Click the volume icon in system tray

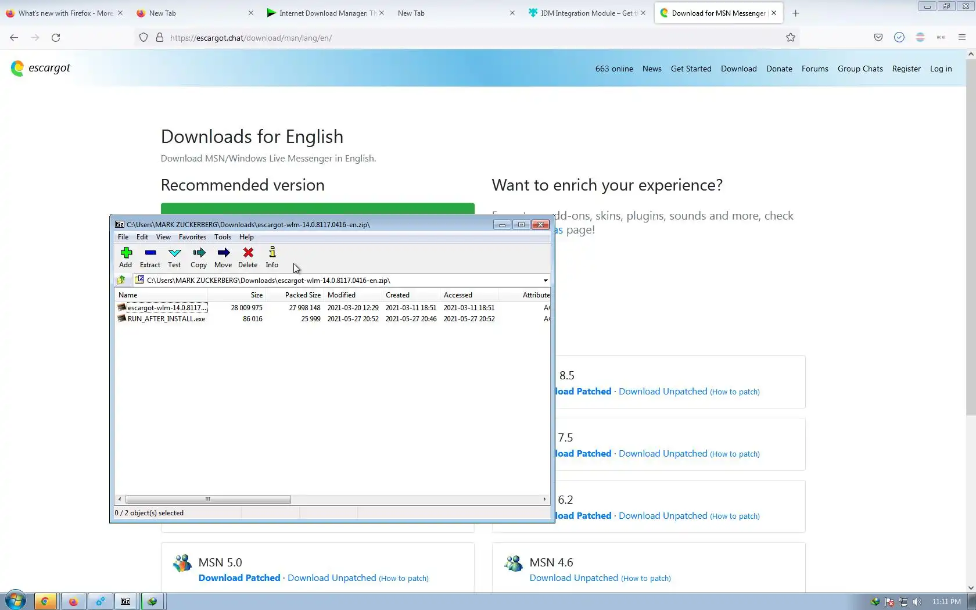917,602
